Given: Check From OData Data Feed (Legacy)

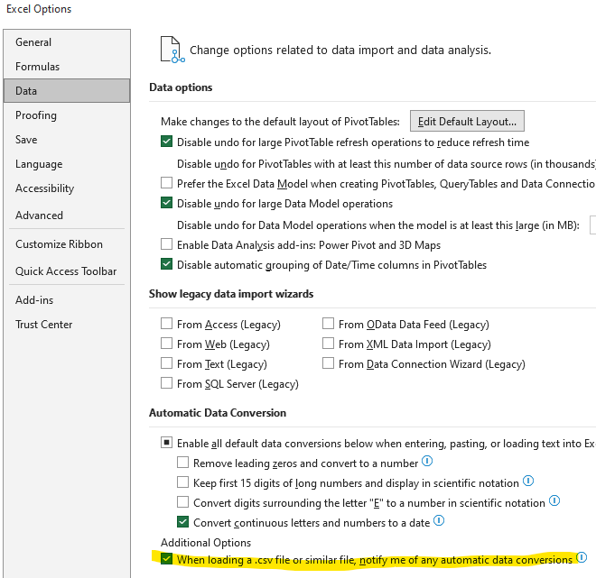Looking at the screenshot, I should [x=328, y=324].
